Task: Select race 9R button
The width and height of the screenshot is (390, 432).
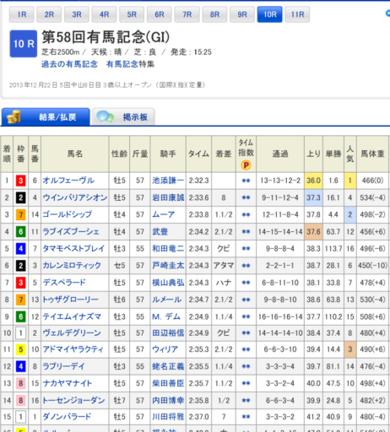Action: tap(242, 14)
